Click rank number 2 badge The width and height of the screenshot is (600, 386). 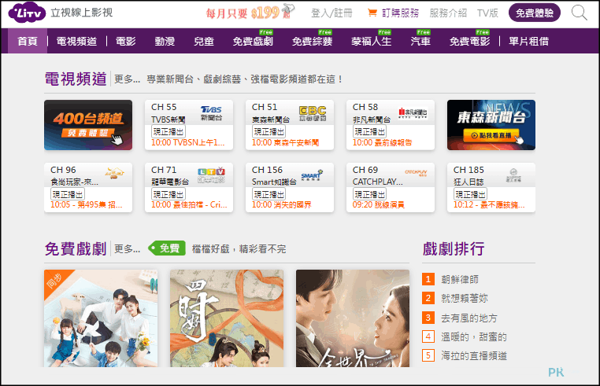click(428, 298)
